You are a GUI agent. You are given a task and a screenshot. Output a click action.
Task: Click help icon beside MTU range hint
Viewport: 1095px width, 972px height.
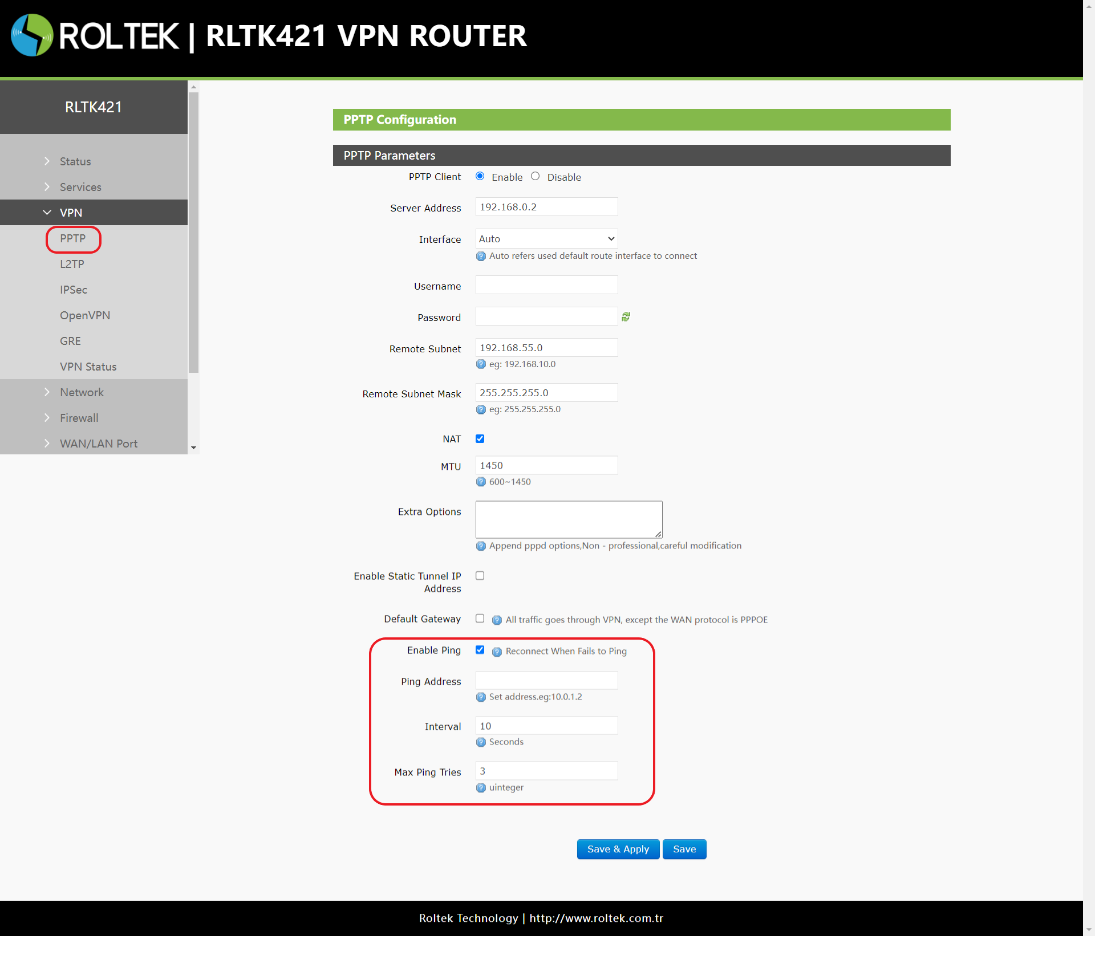click(481, 482)
